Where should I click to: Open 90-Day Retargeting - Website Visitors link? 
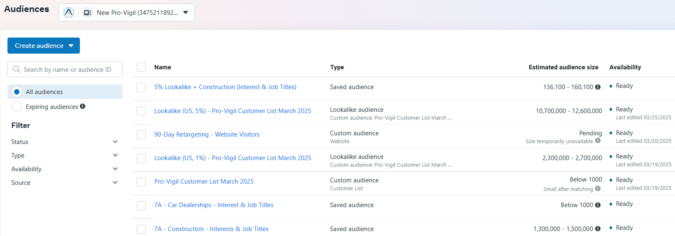click(207, 135)
